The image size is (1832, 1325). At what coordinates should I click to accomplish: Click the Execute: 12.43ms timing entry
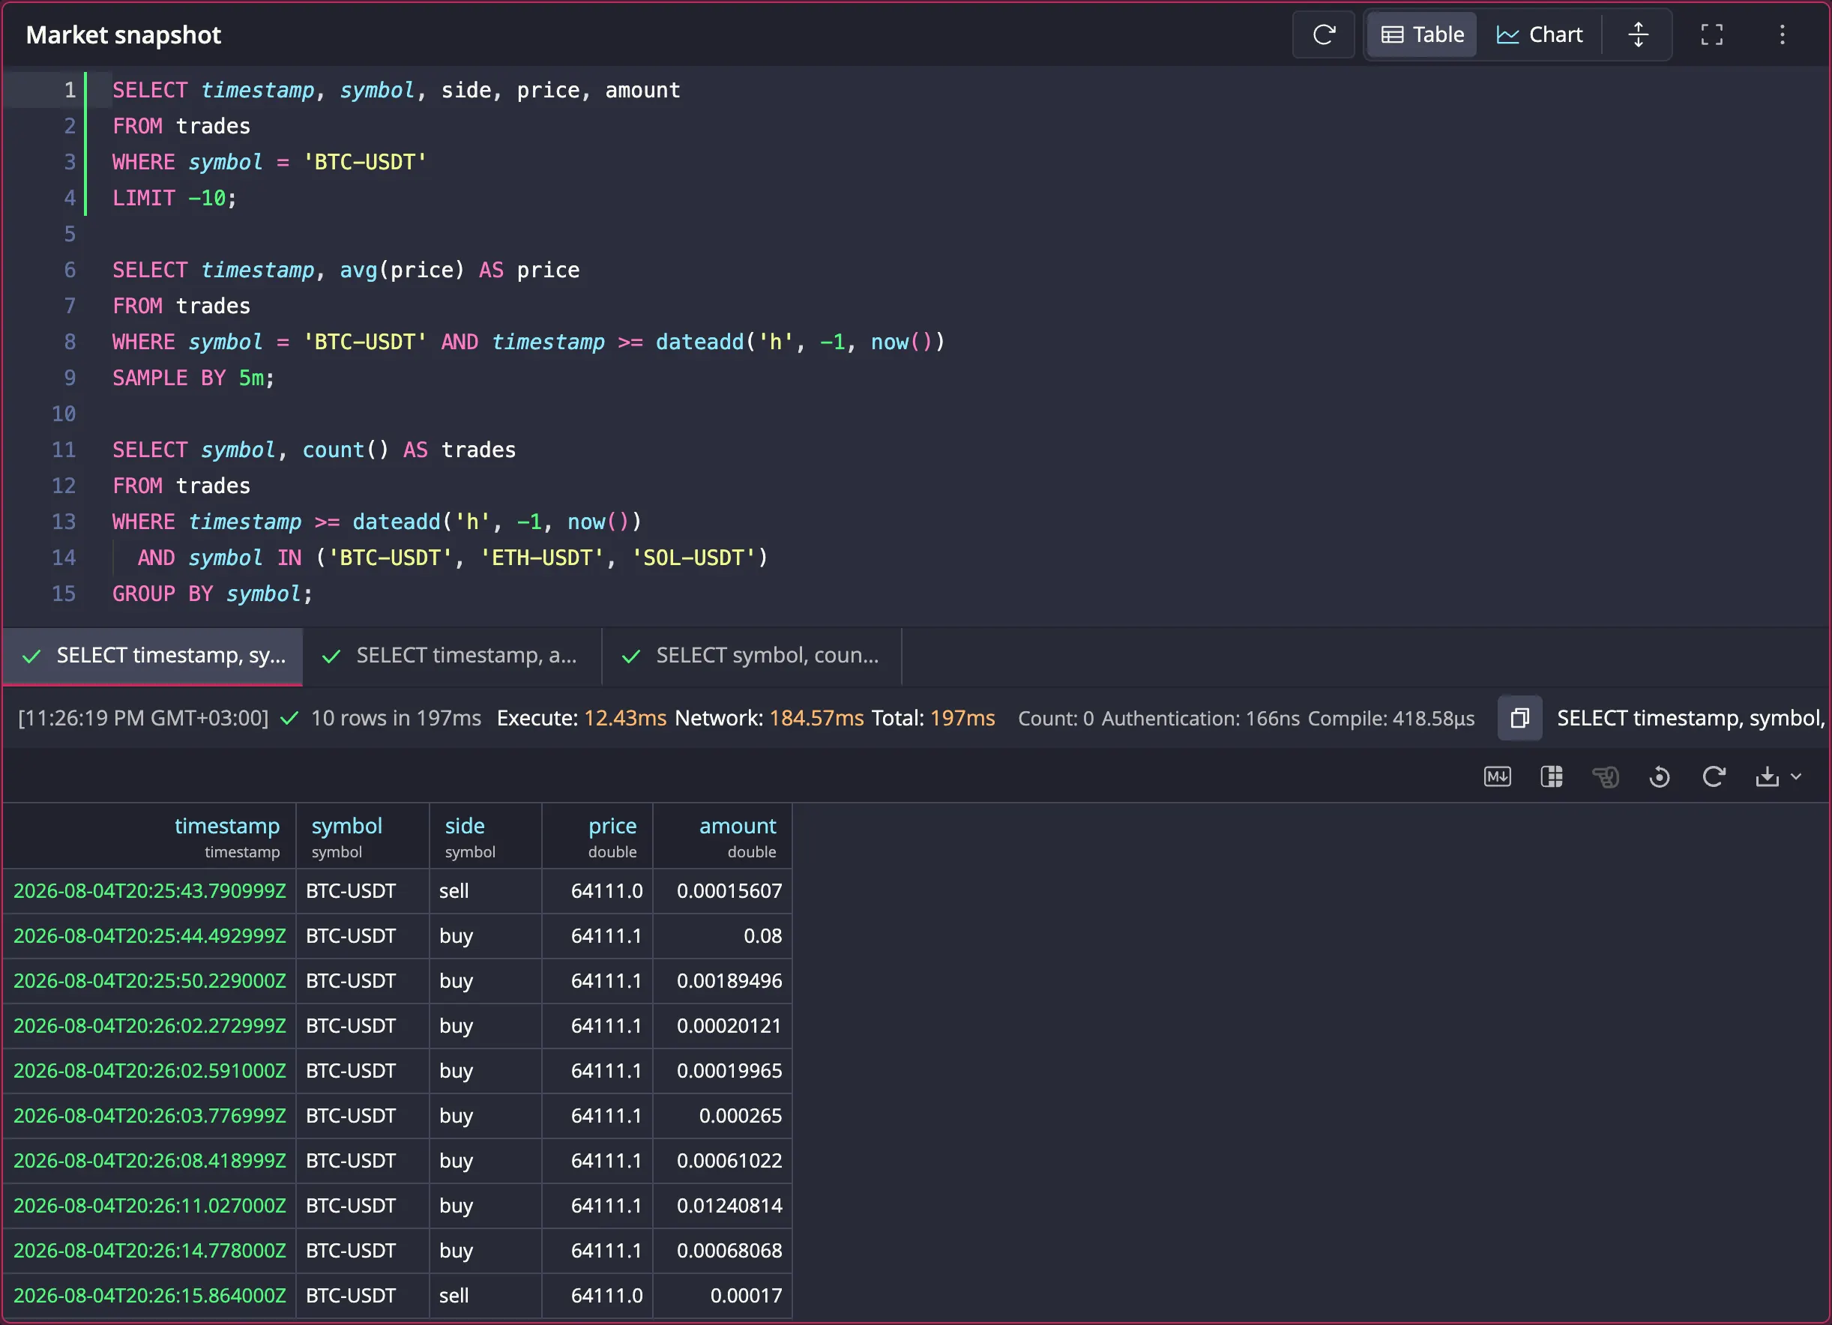[x=582, y=718]
